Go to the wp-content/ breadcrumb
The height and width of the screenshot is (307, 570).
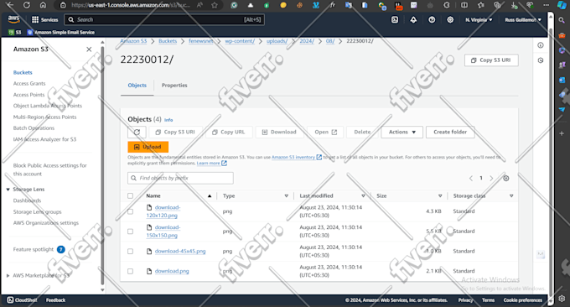(240, 41)
